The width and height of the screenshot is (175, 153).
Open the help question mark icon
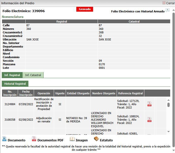pos(167,10)
